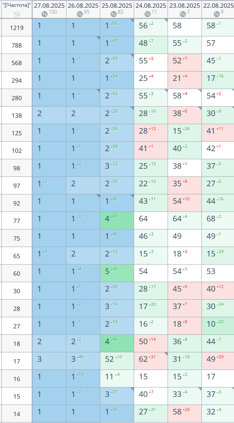This screenshot has width=234, height=423.
Task: Select the bright green cell with position 4 +60
Action: 117,220
